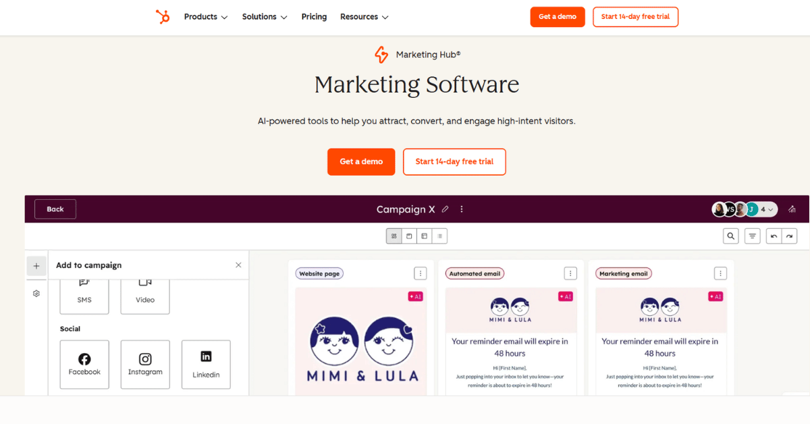810x424 pixels.
Task: Click the Marketing Software heading
Action: click(416, 85)
